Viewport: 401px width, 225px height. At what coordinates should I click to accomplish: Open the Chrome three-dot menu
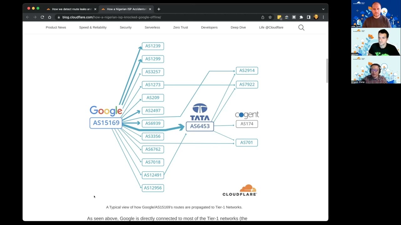(x=323, y=17)
